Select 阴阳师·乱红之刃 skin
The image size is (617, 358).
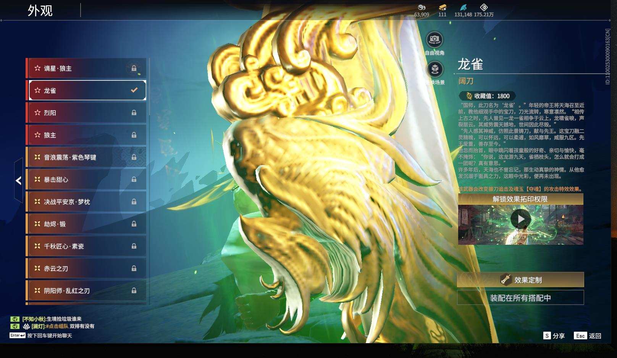pos(86,291)
